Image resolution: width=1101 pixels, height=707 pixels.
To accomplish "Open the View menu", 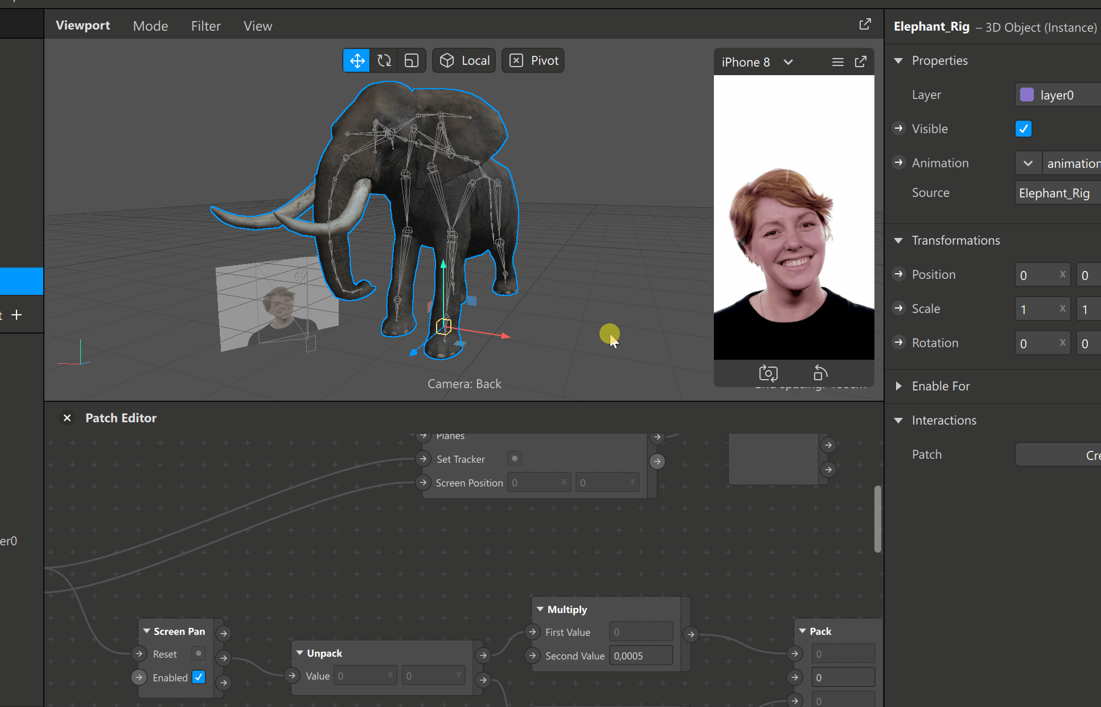I will click(x=257, y=26).
